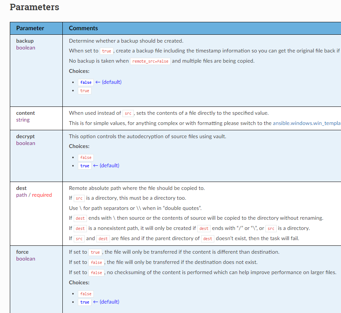Click the force parameter name

pyautogui.click(x=22, y=252)
